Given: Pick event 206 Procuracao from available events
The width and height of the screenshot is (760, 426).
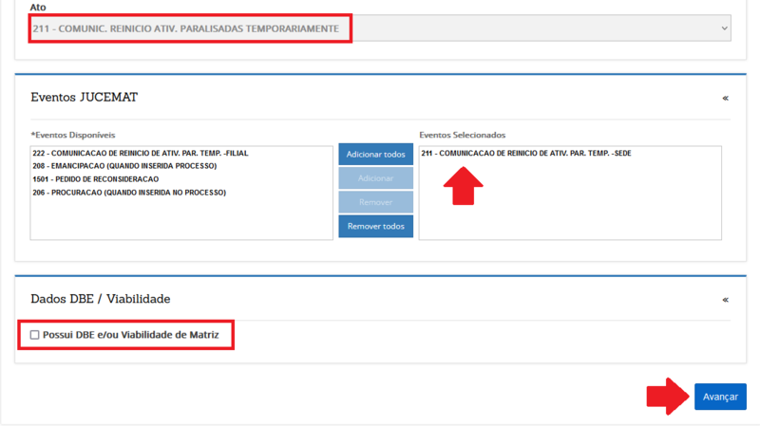Looking at the screenshot, I should pyautogui.click(x=129, y=193).
